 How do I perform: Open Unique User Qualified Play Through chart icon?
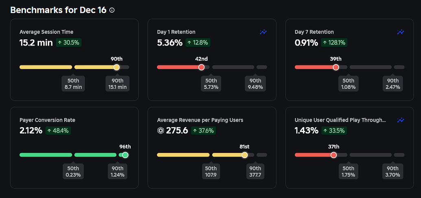point(401,120)
